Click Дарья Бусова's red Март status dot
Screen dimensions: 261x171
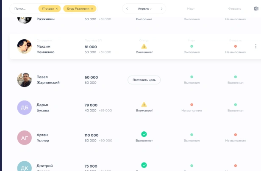(x=192, y=105)
